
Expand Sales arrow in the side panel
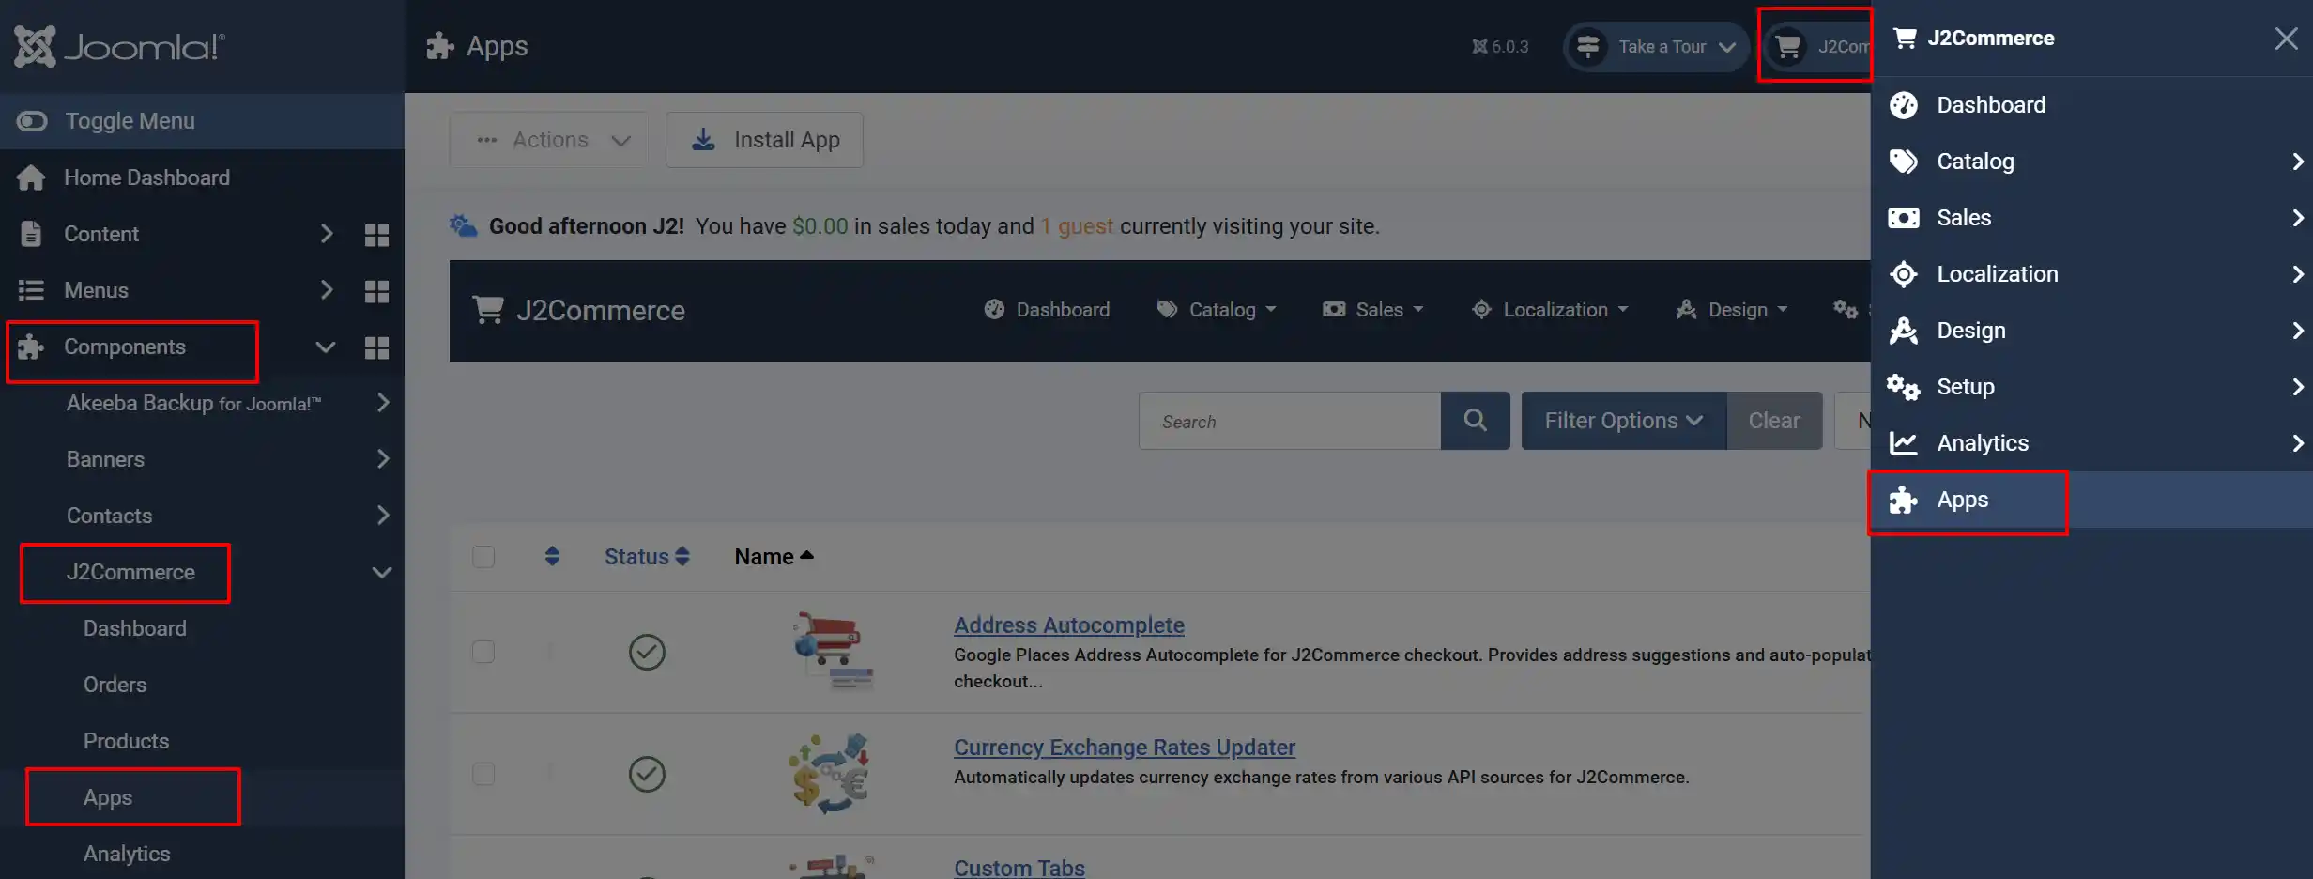(x=2297, y=218)
